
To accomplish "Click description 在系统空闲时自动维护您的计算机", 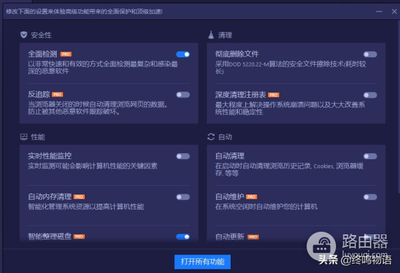I will coord(266,206).
